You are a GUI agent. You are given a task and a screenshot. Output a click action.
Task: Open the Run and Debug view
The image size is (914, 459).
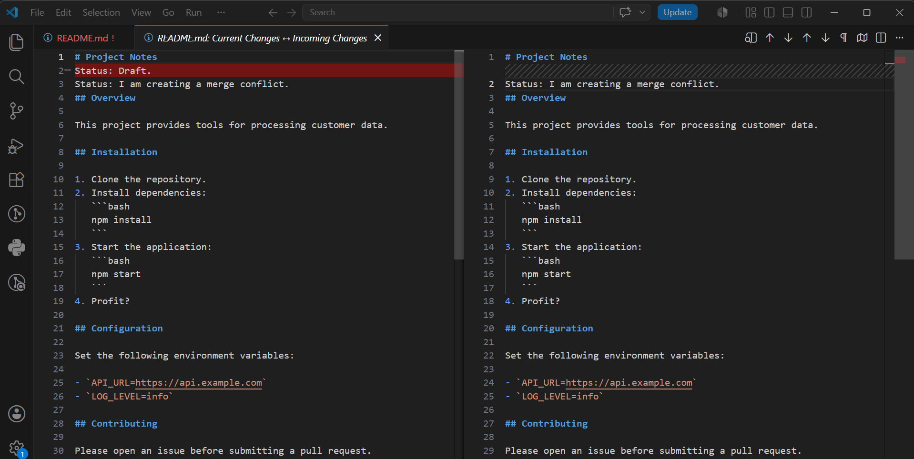click(17, 145)
